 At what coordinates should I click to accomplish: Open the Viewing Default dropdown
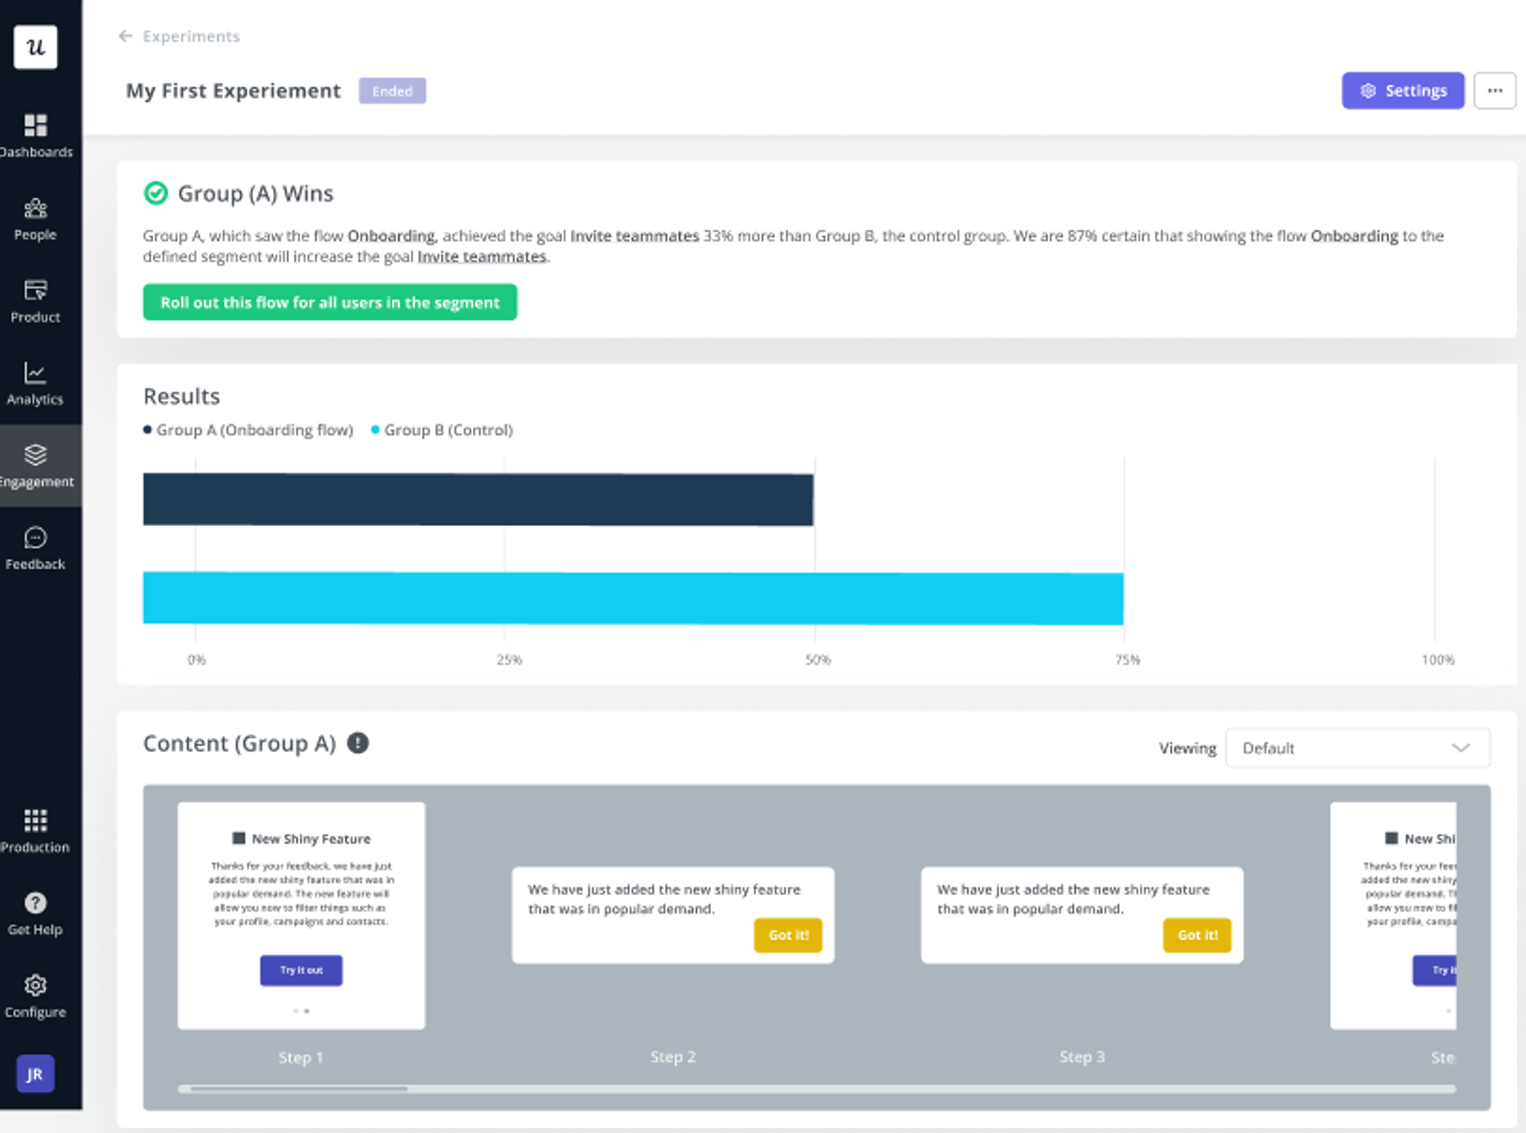pos(1358,748)
